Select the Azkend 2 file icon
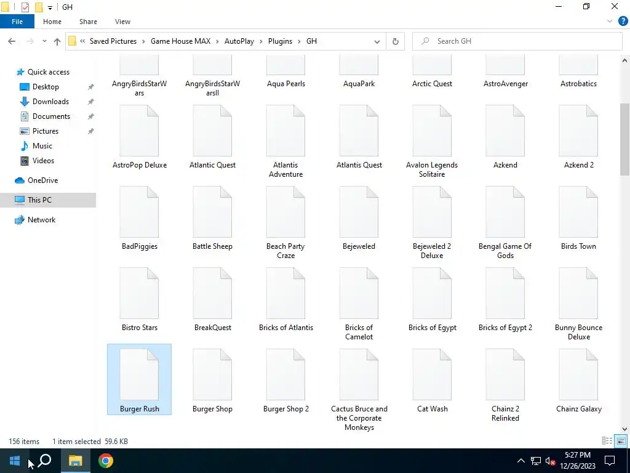This screenshot has width=630, height=473. (x=578, y=131)
